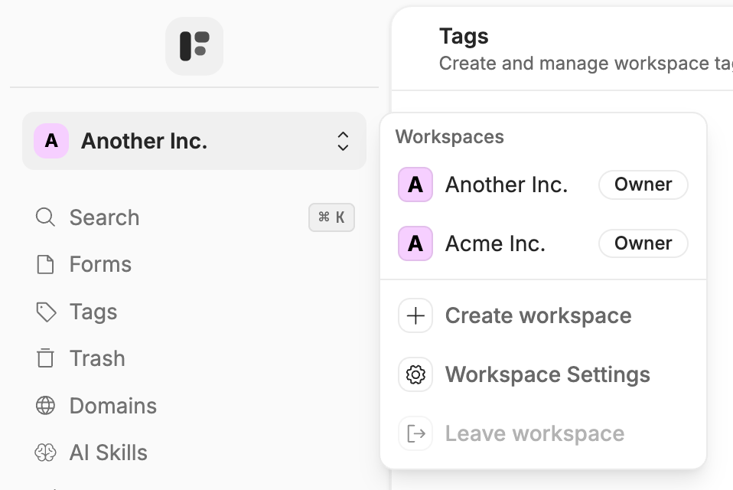Choose Create workspace
733x490 pixels.
tap(543, 315)
